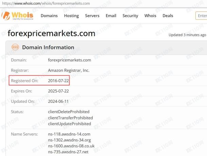207x156 pixels.
Task: Click the 'Updated 3 minutes ago' text
Action: 187,35
